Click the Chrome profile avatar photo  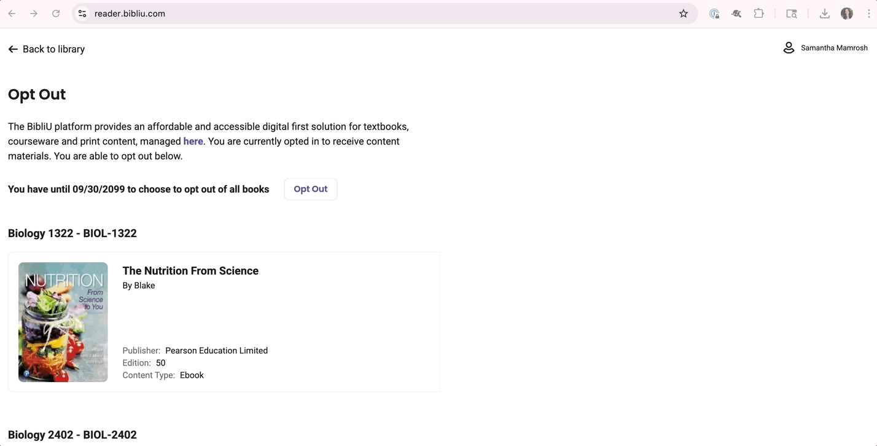click(847, 14)
